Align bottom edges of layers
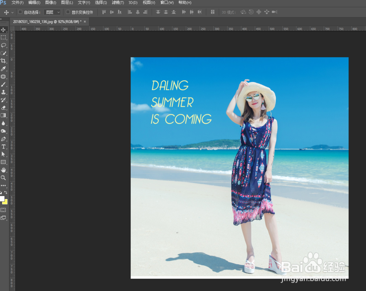This screenshot has height=291, width=366. 120,12
